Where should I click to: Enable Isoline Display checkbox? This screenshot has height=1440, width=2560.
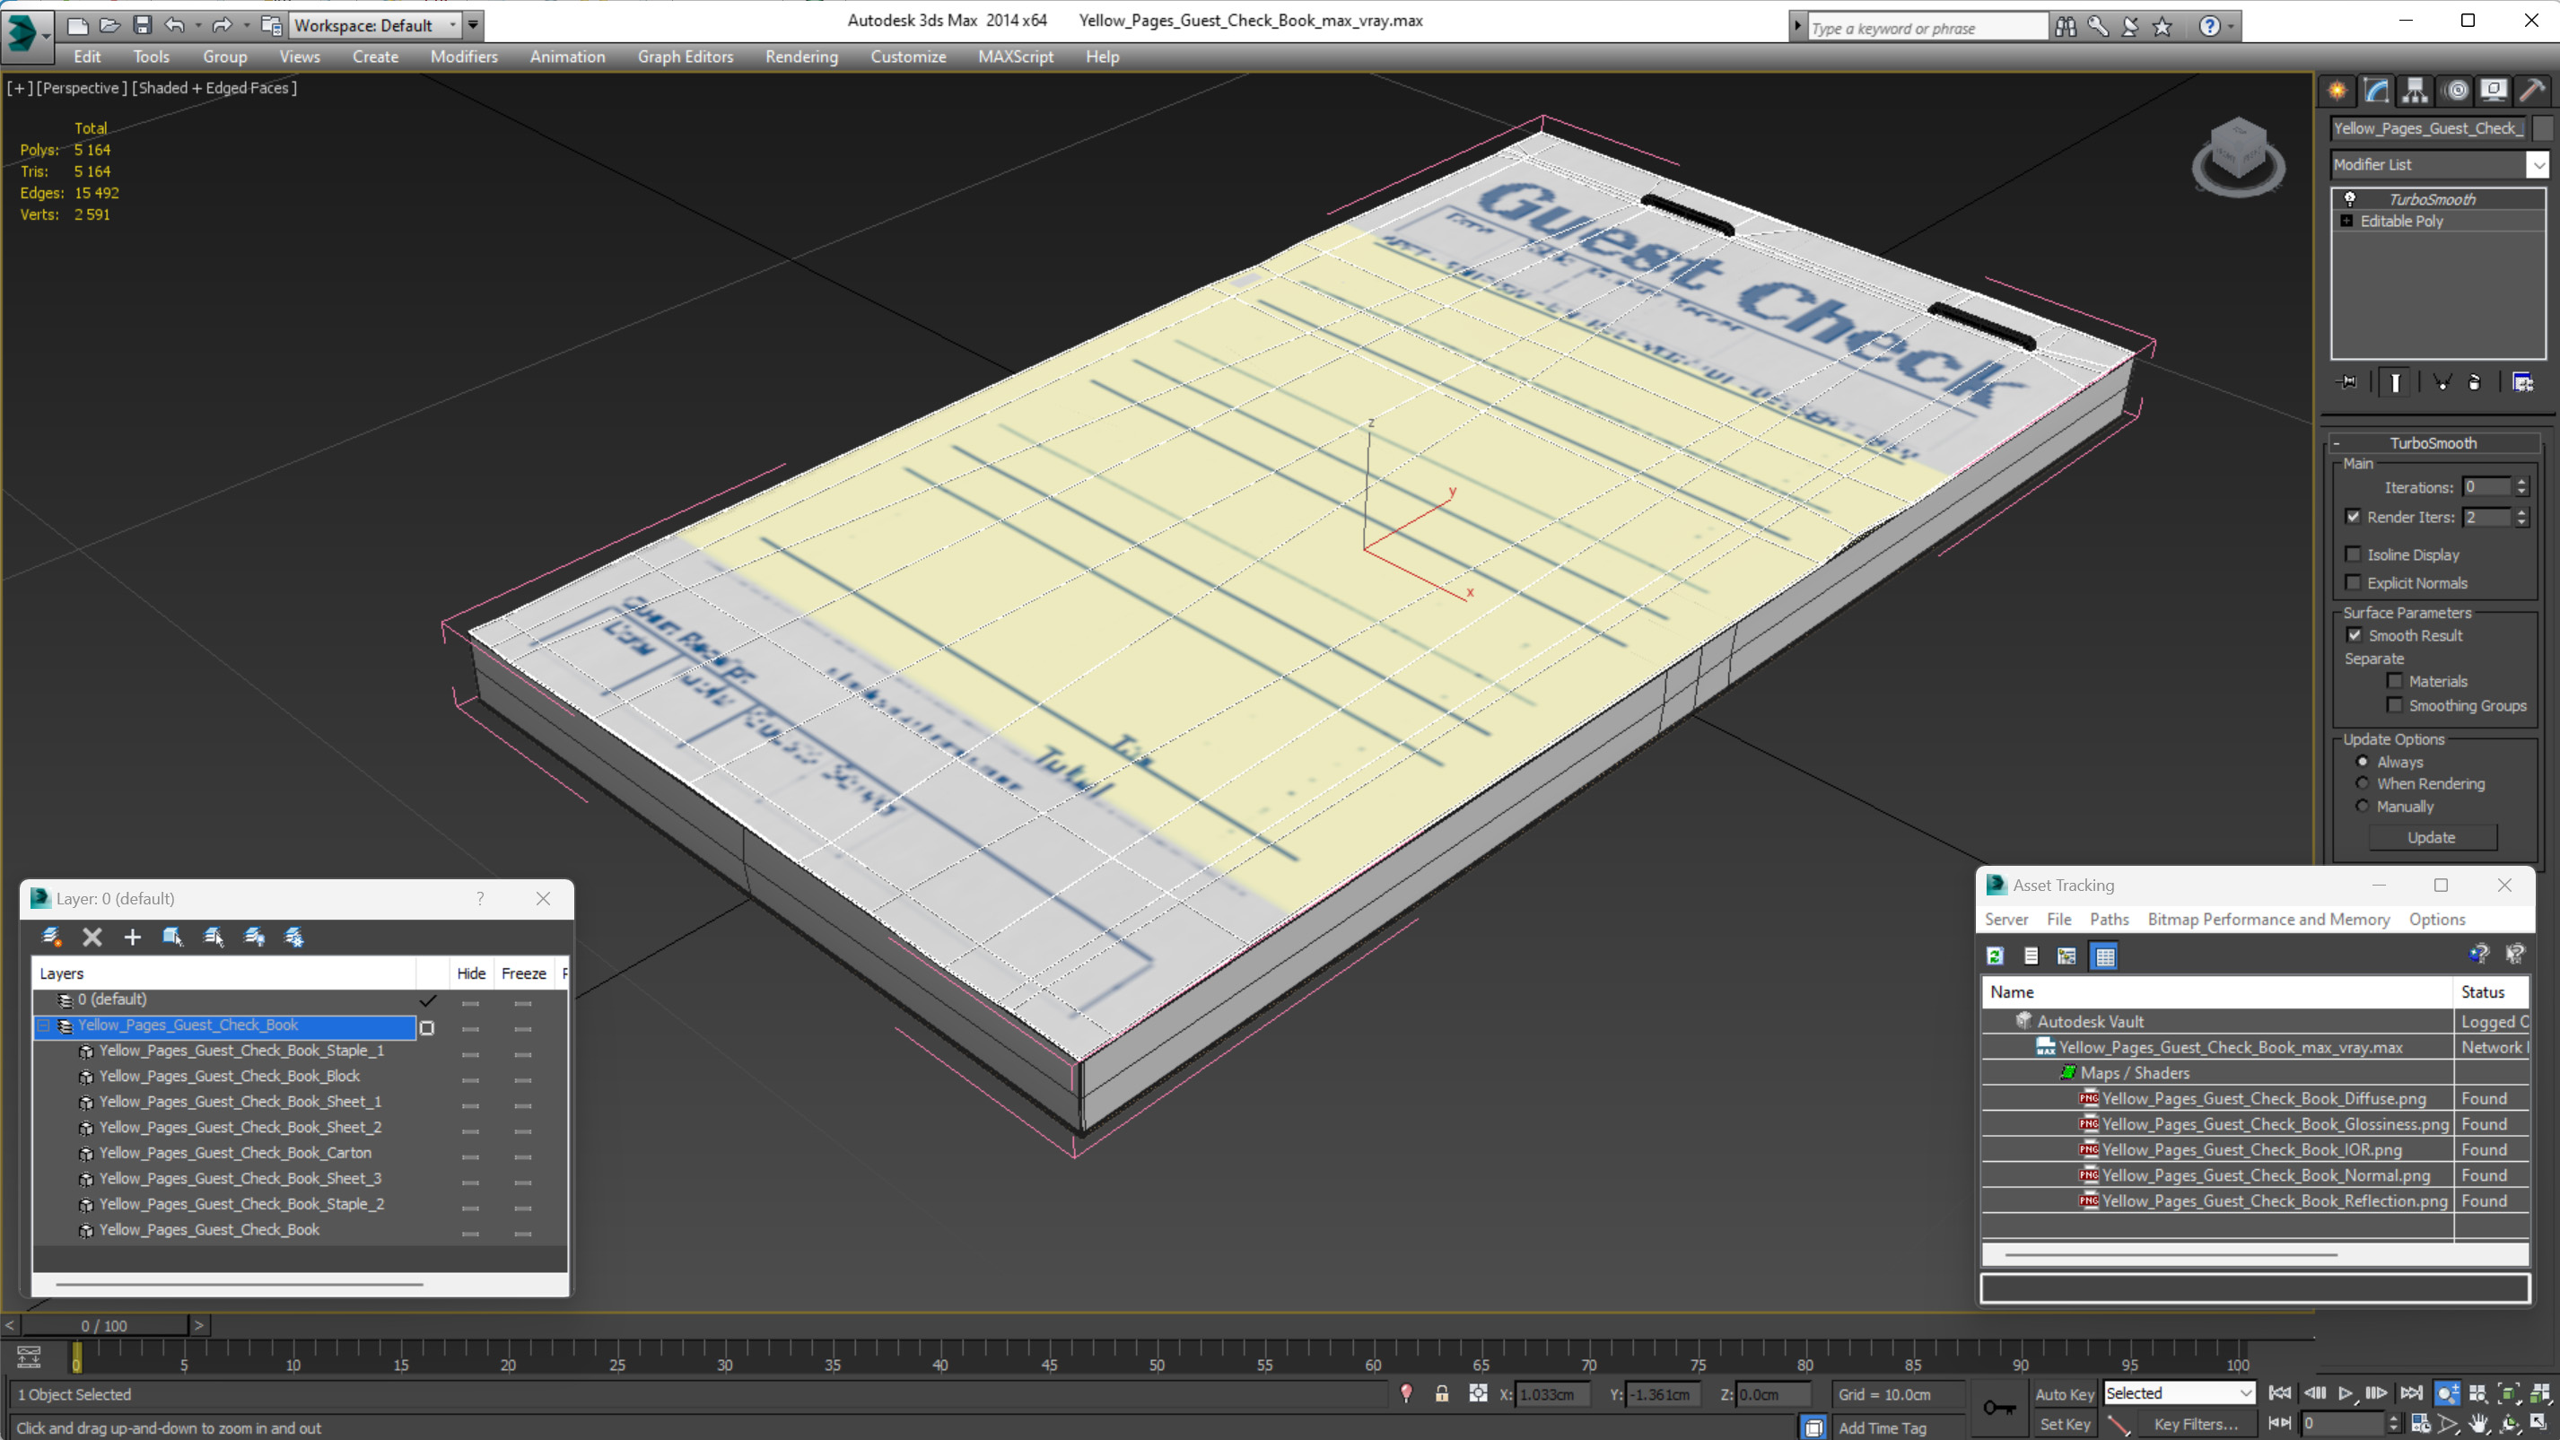click(x=2354, y=554)
